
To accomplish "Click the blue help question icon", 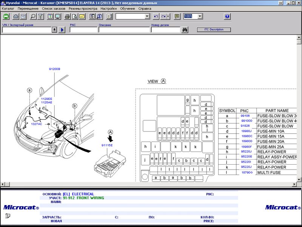I will 227,16.
